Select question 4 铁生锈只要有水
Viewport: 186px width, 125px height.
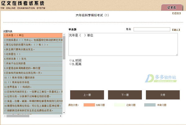click(33, 50)
